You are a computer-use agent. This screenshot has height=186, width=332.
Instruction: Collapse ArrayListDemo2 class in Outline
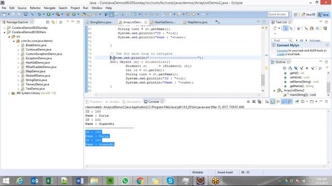click(274, 90)
